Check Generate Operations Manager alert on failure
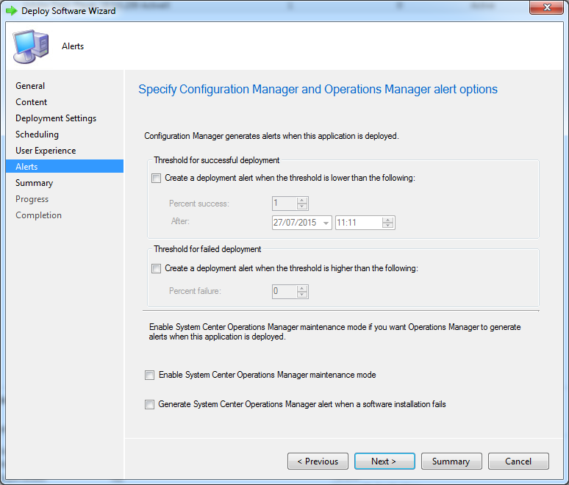 tap(150, 405)
